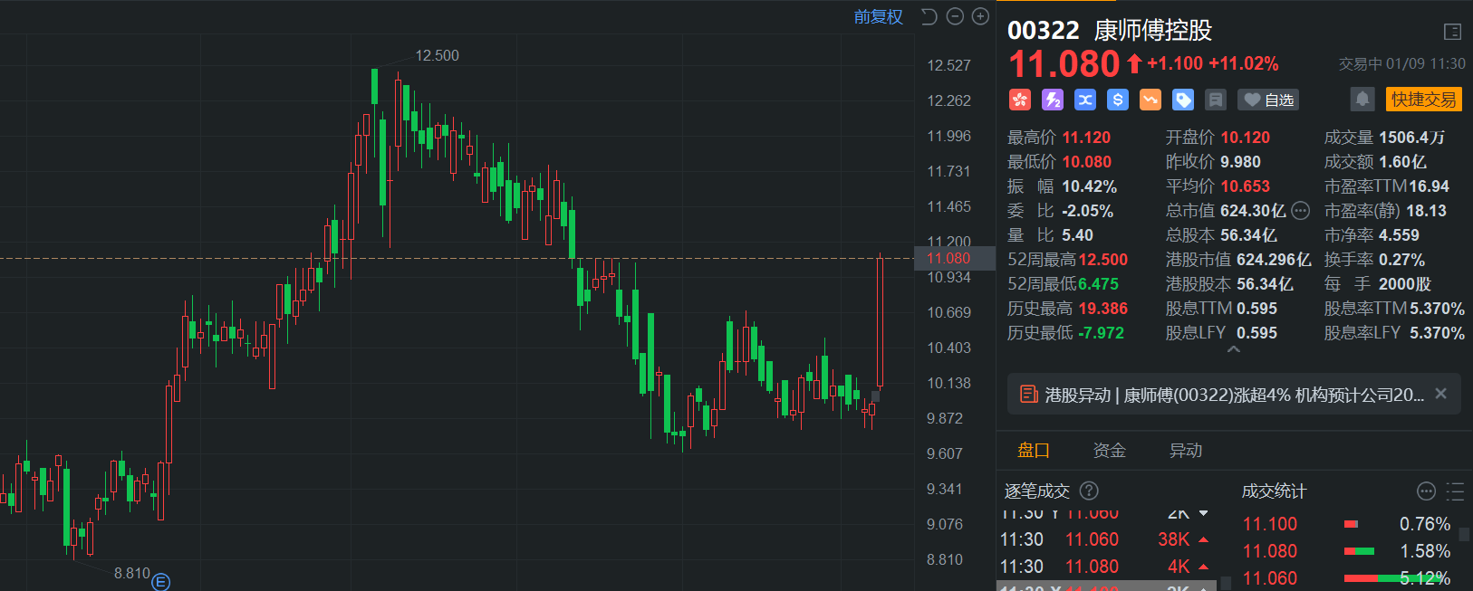Click the current price 11.080 in the header
Screen dimensions: 1473x591
coord(1064,64)
